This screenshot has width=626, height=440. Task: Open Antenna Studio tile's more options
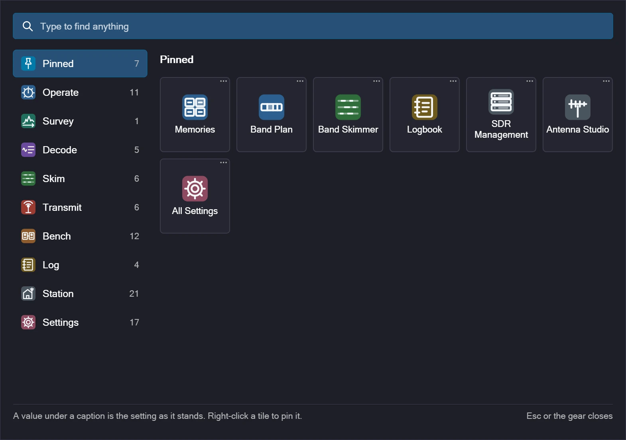606,81
